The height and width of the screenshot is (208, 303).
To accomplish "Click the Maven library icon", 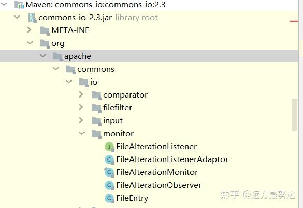I will coord(19,5).
